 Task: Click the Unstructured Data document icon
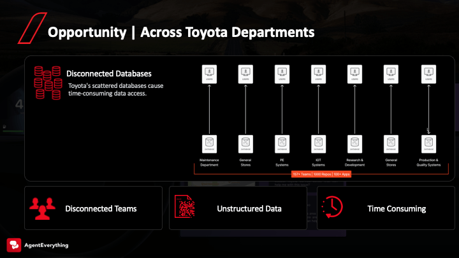(x=185, y=207)
